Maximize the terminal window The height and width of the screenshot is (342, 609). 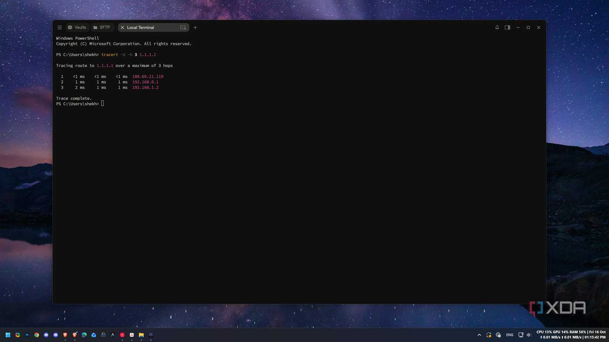(x=528, y=28)
